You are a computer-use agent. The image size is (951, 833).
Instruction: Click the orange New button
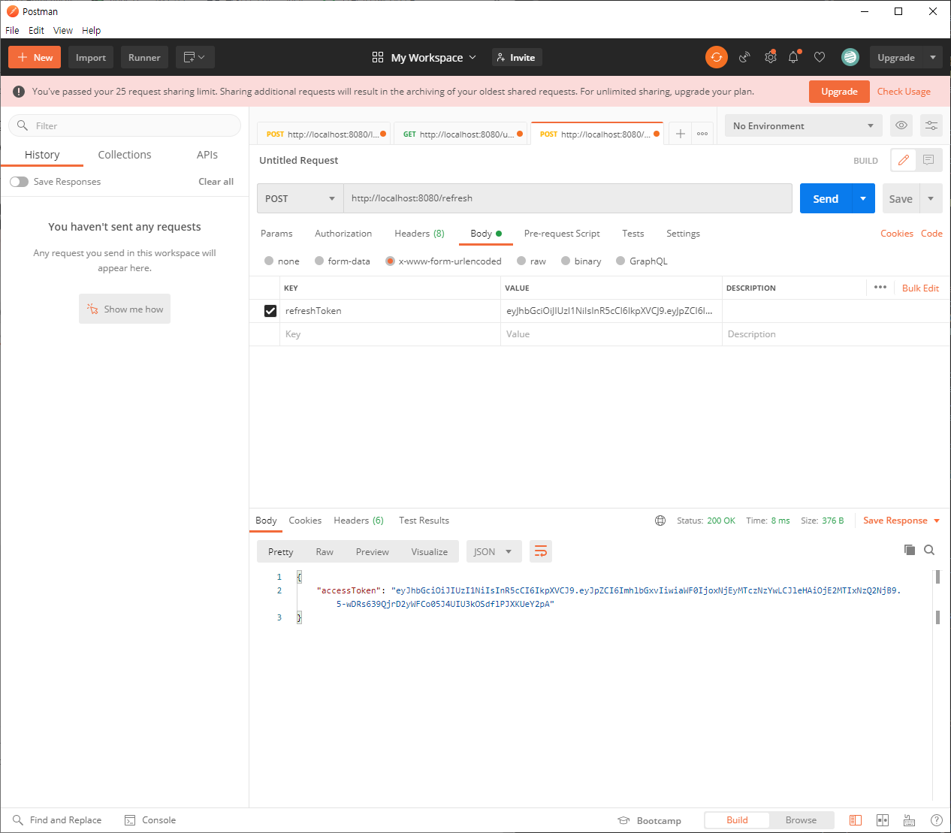click(35, 57)
